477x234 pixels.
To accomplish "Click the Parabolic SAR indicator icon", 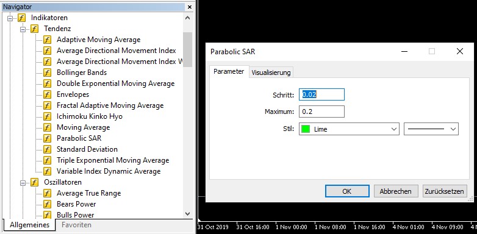I will [47, 138].
